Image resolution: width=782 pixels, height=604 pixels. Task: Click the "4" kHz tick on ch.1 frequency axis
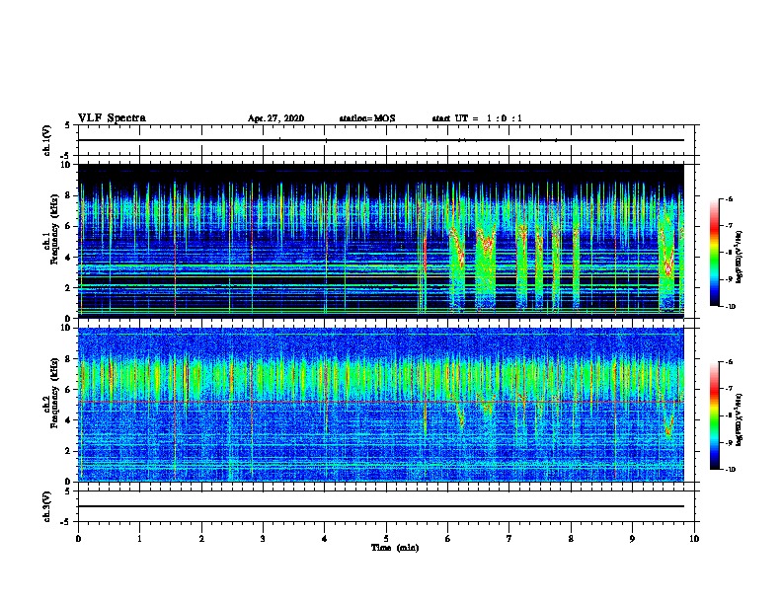click(68, 258)
